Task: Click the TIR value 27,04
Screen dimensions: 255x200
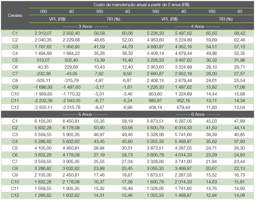Action: (127, 161)
